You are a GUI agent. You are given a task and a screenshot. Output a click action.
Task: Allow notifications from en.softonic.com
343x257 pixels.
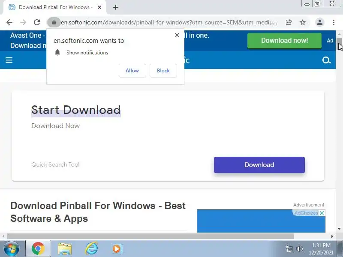132,71
